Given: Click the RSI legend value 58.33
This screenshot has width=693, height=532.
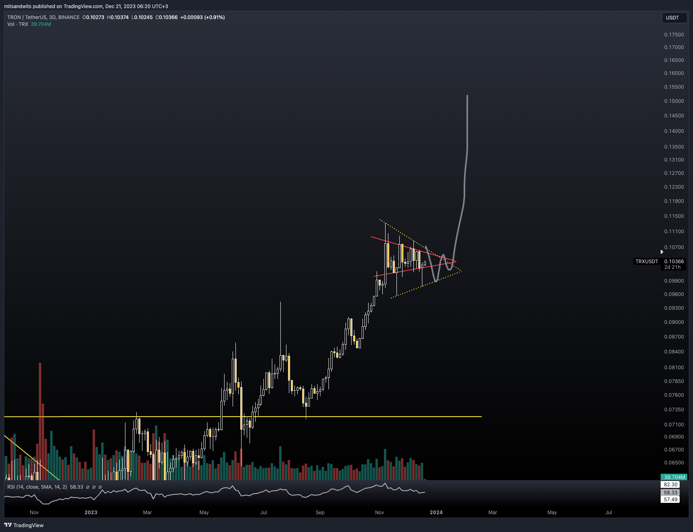Looking at the screenshot, I should point(76,487).
